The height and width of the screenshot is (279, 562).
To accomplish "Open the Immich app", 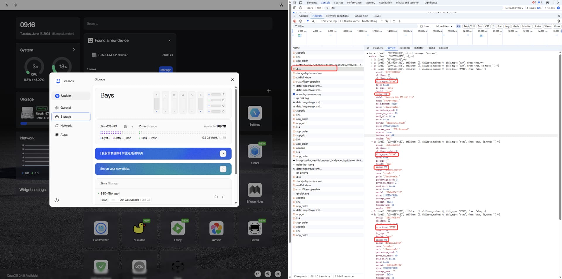I will (216, 228).
